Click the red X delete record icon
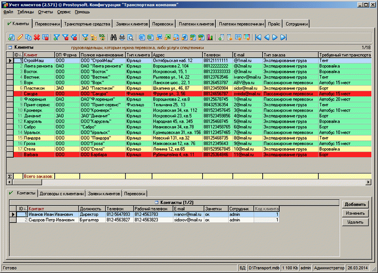This screenshot has width=378, height=273. point(37,37)
